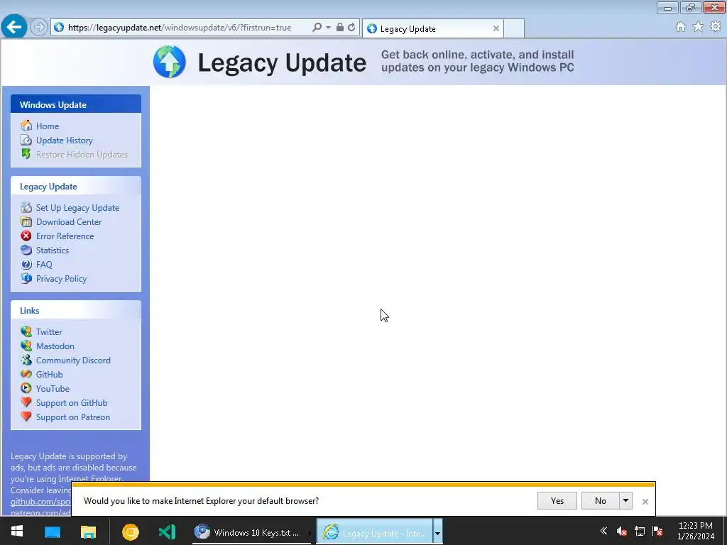Click the Legacy Update globe logo
Screen dimensions: 727x545
point(169,62)
